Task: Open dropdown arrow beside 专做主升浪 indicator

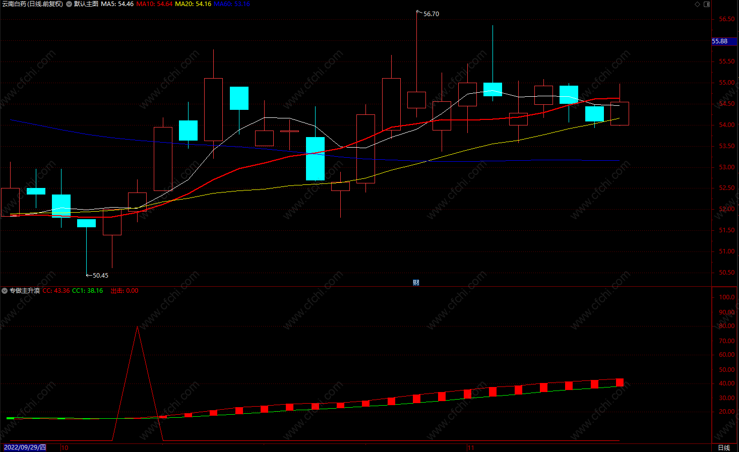Action: [x=5, y=291]
